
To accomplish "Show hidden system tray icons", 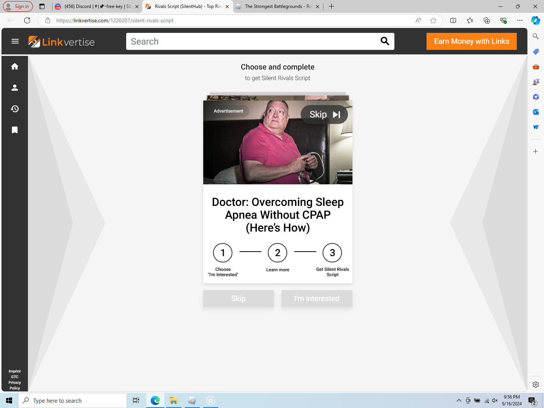I will (459, 400).
